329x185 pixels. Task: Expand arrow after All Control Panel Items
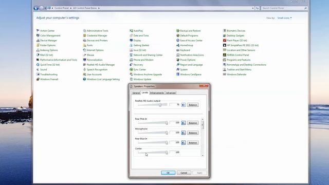click(99, 8)
